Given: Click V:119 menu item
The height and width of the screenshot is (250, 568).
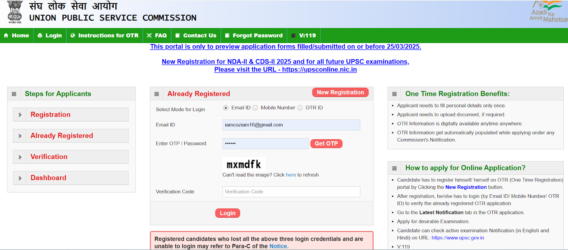Looking at the screenshot, I should [304, 36].
